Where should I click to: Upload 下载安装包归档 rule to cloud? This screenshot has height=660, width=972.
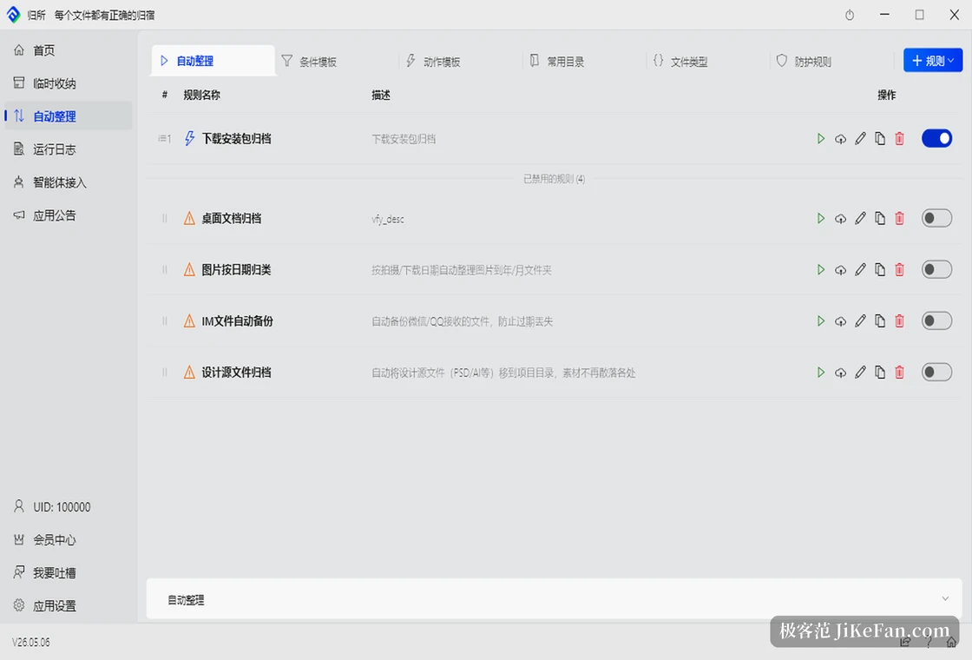tap(840, 138)
